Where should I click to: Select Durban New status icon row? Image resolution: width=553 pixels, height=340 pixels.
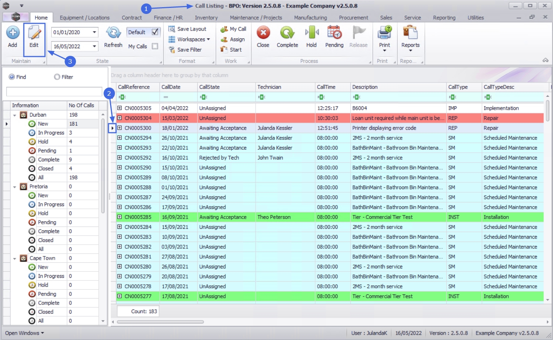click(32, 124)
